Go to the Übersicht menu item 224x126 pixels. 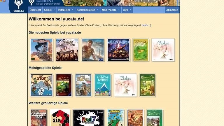pos(35,10)
